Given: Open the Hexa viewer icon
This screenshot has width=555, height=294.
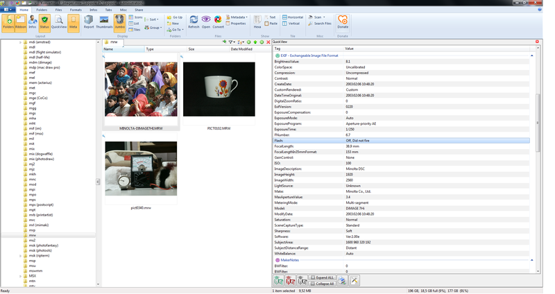Looking at the screenshot, I should tap(257, 21).
